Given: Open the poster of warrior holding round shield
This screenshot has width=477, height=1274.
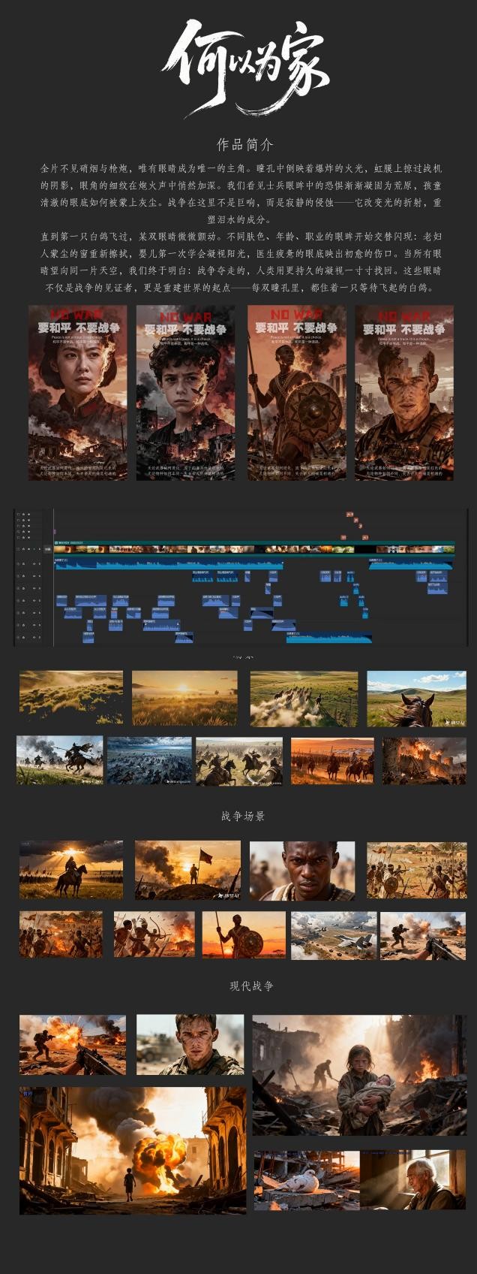Looking at the screenshot, I should [x=297, y=392].
